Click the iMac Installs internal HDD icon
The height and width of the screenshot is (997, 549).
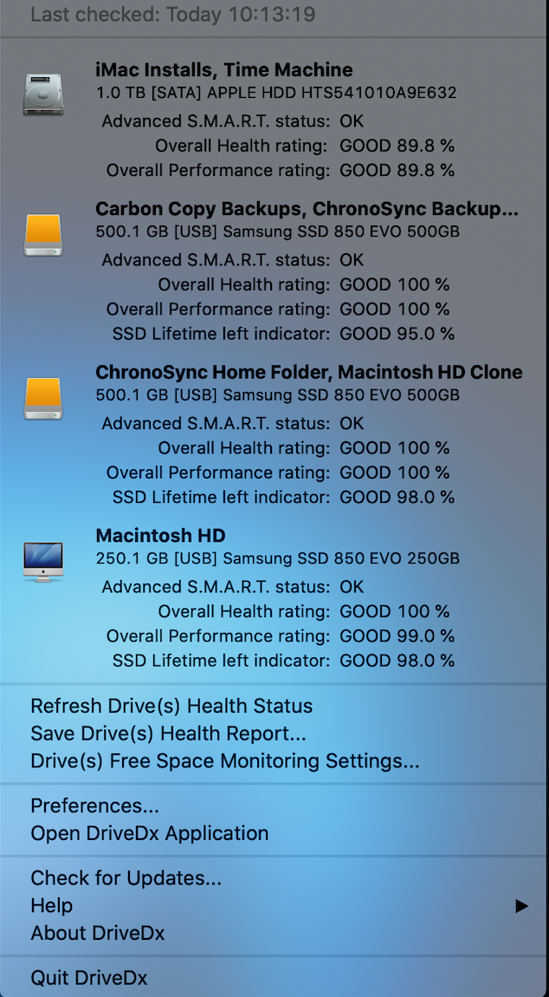point(43,94)
